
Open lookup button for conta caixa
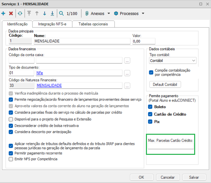click(127, 61)
